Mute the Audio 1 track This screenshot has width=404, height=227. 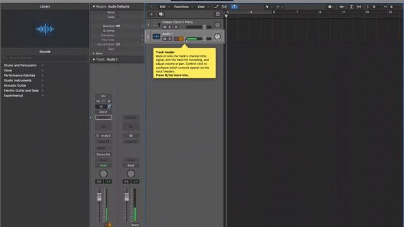(165, 39)
